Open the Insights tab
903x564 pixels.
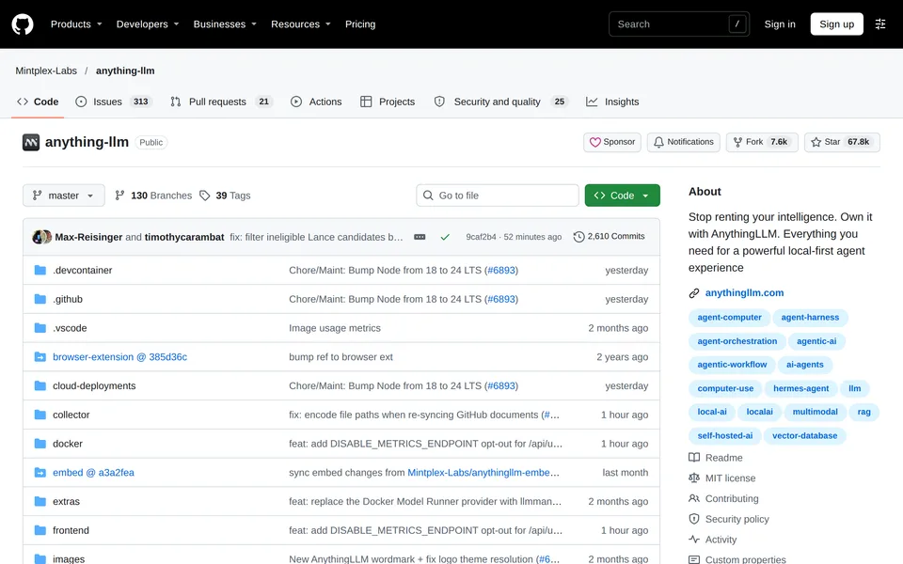tap(612, 102)
